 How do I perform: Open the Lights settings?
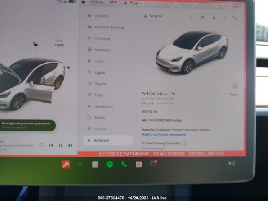[96, 72]
